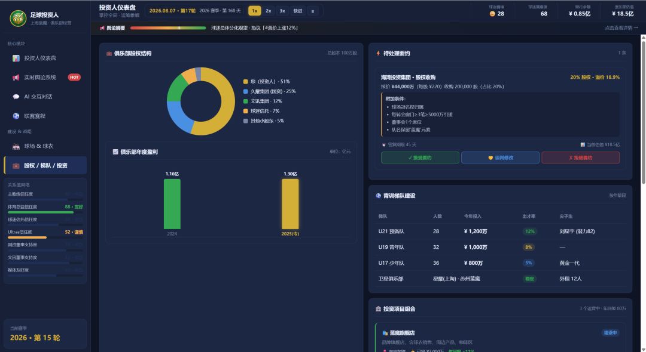The width and height of the screenshot is (646, 352).
Task: Set game speed to 1x
Action: coord(255,11)
